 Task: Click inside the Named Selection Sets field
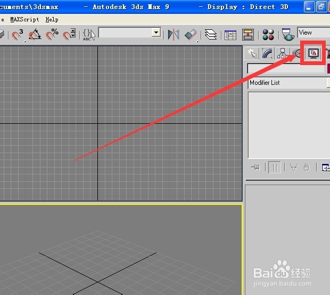(x=125, y=33)
